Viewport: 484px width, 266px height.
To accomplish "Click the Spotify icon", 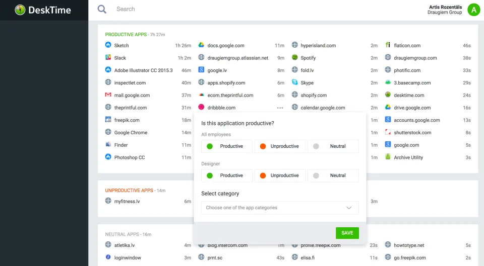I will 295,57.
